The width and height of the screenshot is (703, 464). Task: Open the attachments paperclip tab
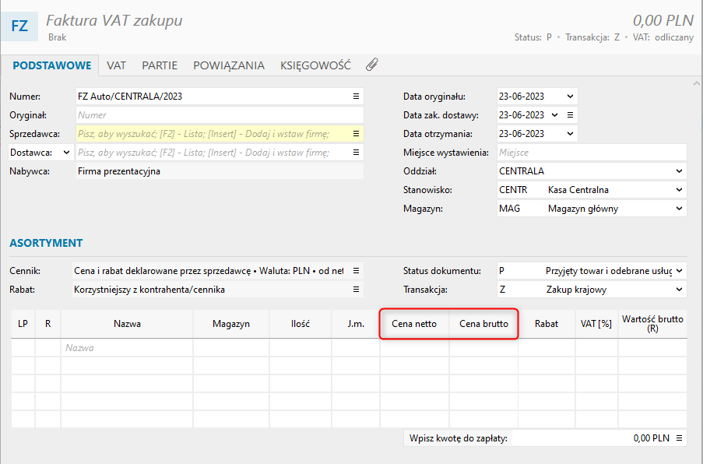(x=371, y=65)
